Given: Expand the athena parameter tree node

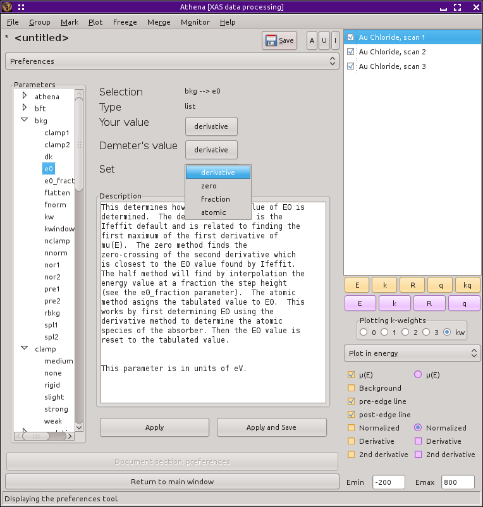Looking at the screenshot, I should [25, 96].
